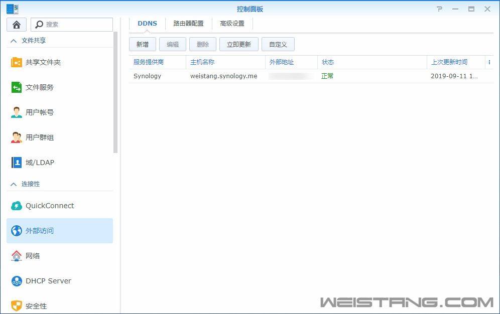Select the weistang.synology.me DDNS row
This screenshot has height=314, width=500.
223,76
